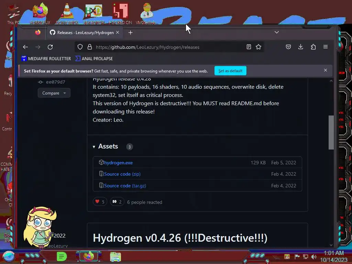This screenshot has width=352, height=264.
Task: Open the tracking protection shield icon
Action: 80,47
